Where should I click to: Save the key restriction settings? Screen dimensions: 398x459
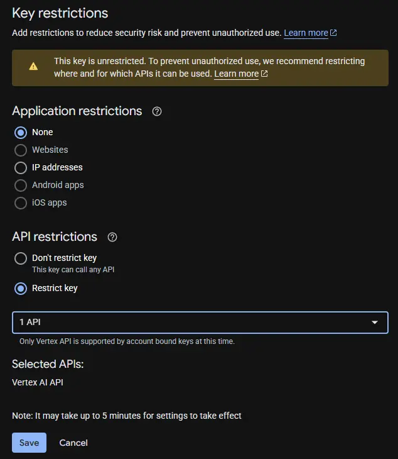click(x=29, y=443)
